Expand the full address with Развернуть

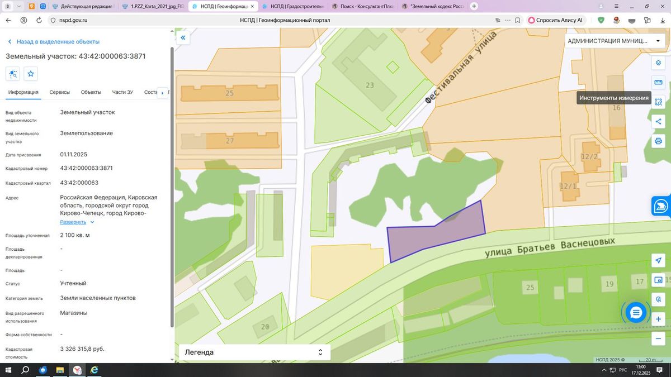(x=77, y=222)
